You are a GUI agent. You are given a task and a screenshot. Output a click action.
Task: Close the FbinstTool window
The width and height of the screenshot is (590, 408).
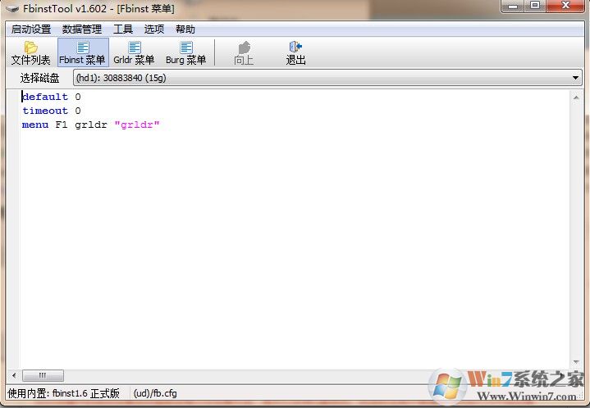(565, 6)
